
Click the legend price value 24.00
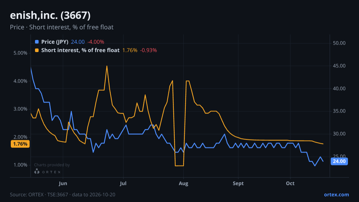click(78, 42)
